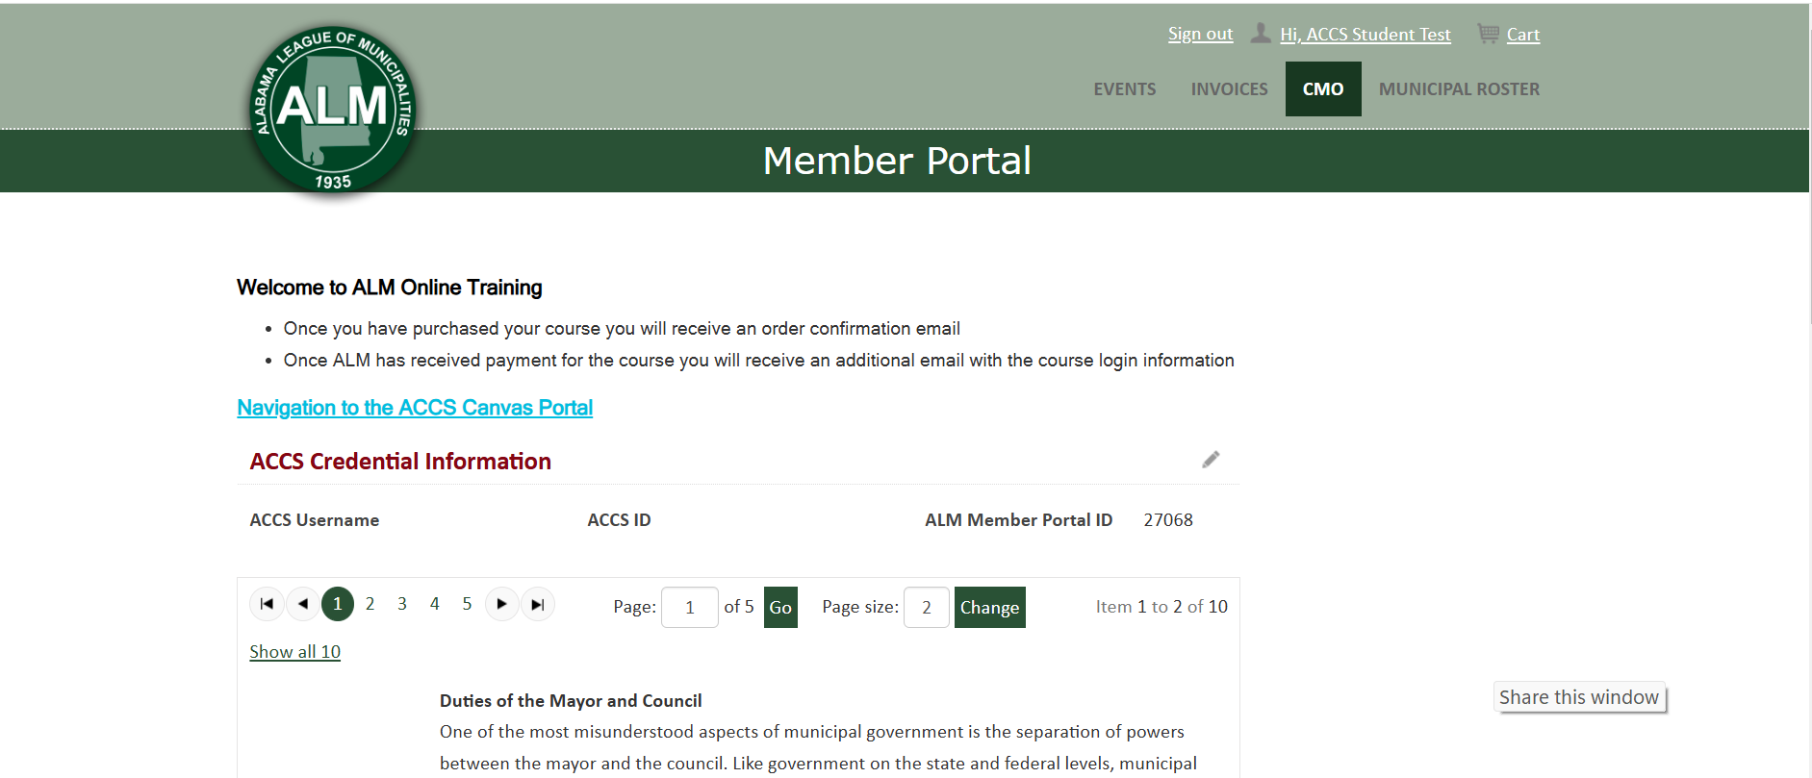Edit ACCS Credential Information with pencil icon

(x=1211, y=460)
